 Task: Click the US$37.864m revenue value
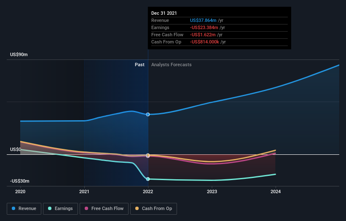click(x=203, y=20)
